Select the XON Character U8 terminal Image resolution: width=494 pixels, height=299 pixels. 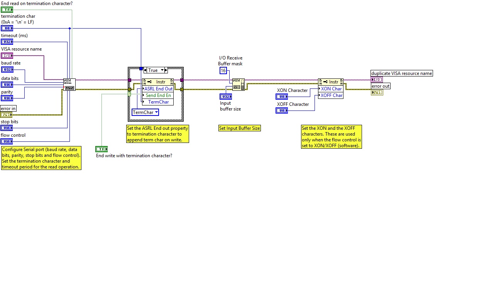tap(282, 97)
